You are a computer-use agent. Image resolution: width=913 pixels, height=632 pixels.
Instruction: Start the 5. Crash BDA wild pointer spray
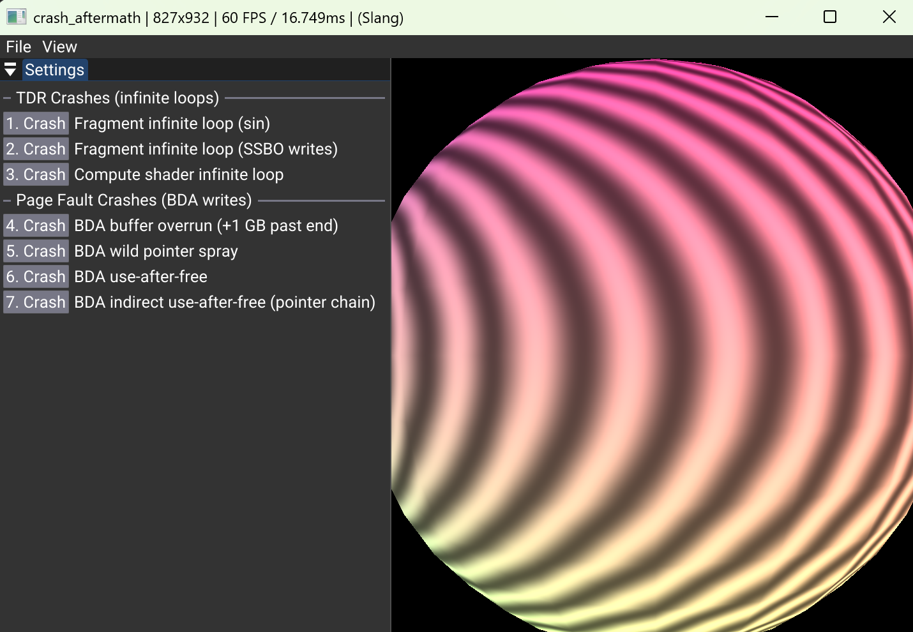point(36,251)
